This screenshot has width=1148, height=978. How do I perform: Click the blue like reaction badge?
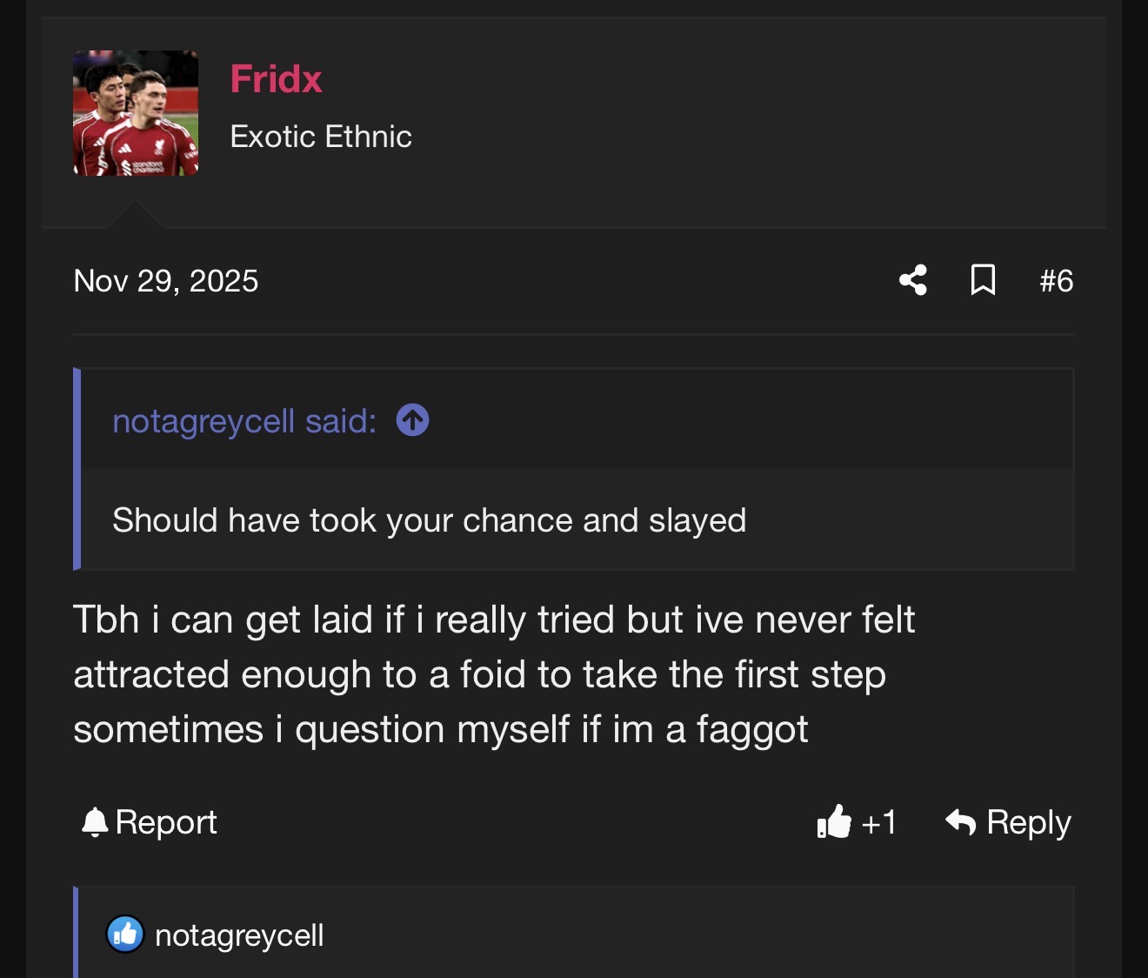pyautogui.click(x=125, y=934)
